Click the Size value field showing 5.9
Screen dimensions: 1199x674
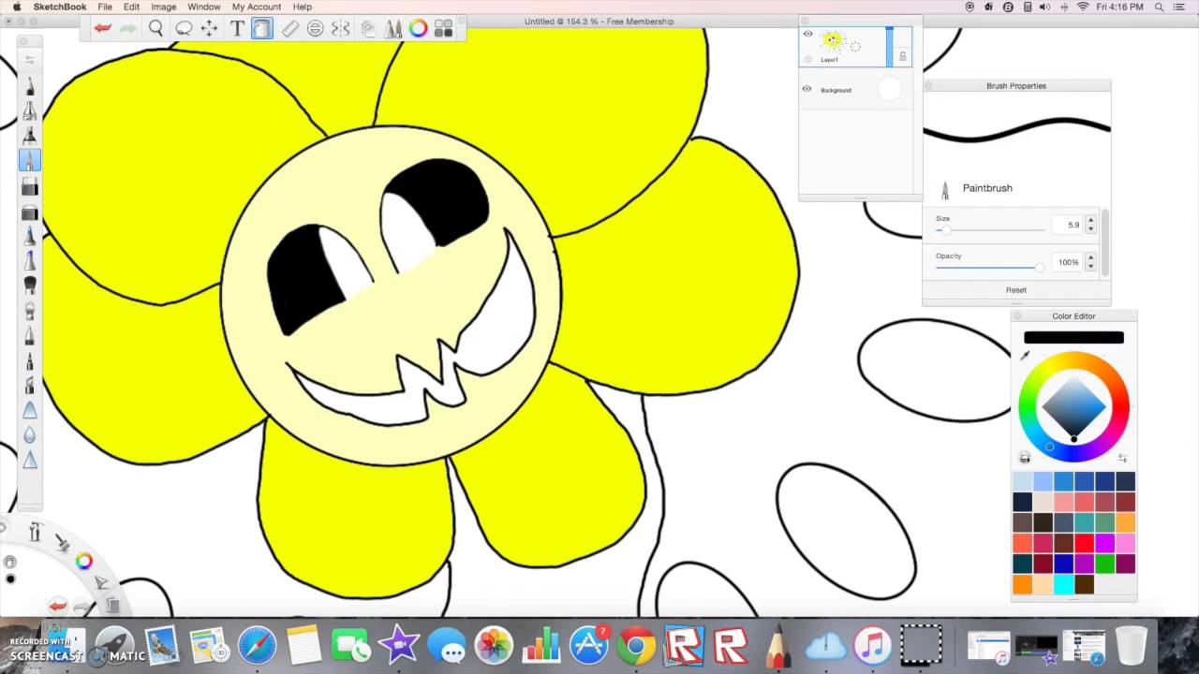[x=1067, y=225]
